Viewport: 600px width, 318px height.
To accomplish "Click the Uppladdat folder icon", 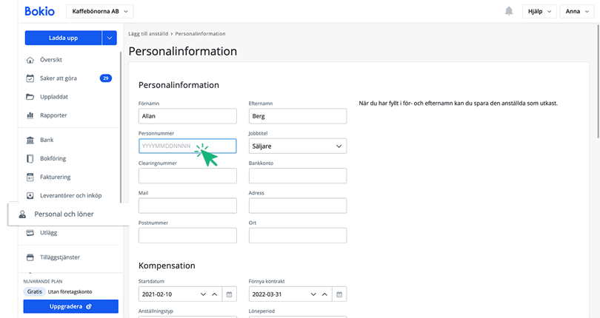I will pyautogui.click(x=30, y=97).
